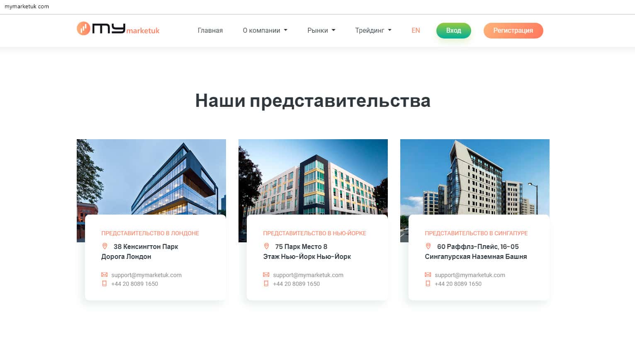Click support email in the New York card
Viewport: 635px width, 355px height.
pos(308,275)
